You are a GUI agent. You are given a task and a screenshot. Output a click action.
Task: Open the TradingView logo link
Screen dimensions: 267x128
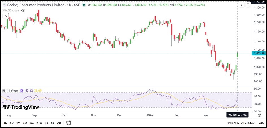point(21,107)
